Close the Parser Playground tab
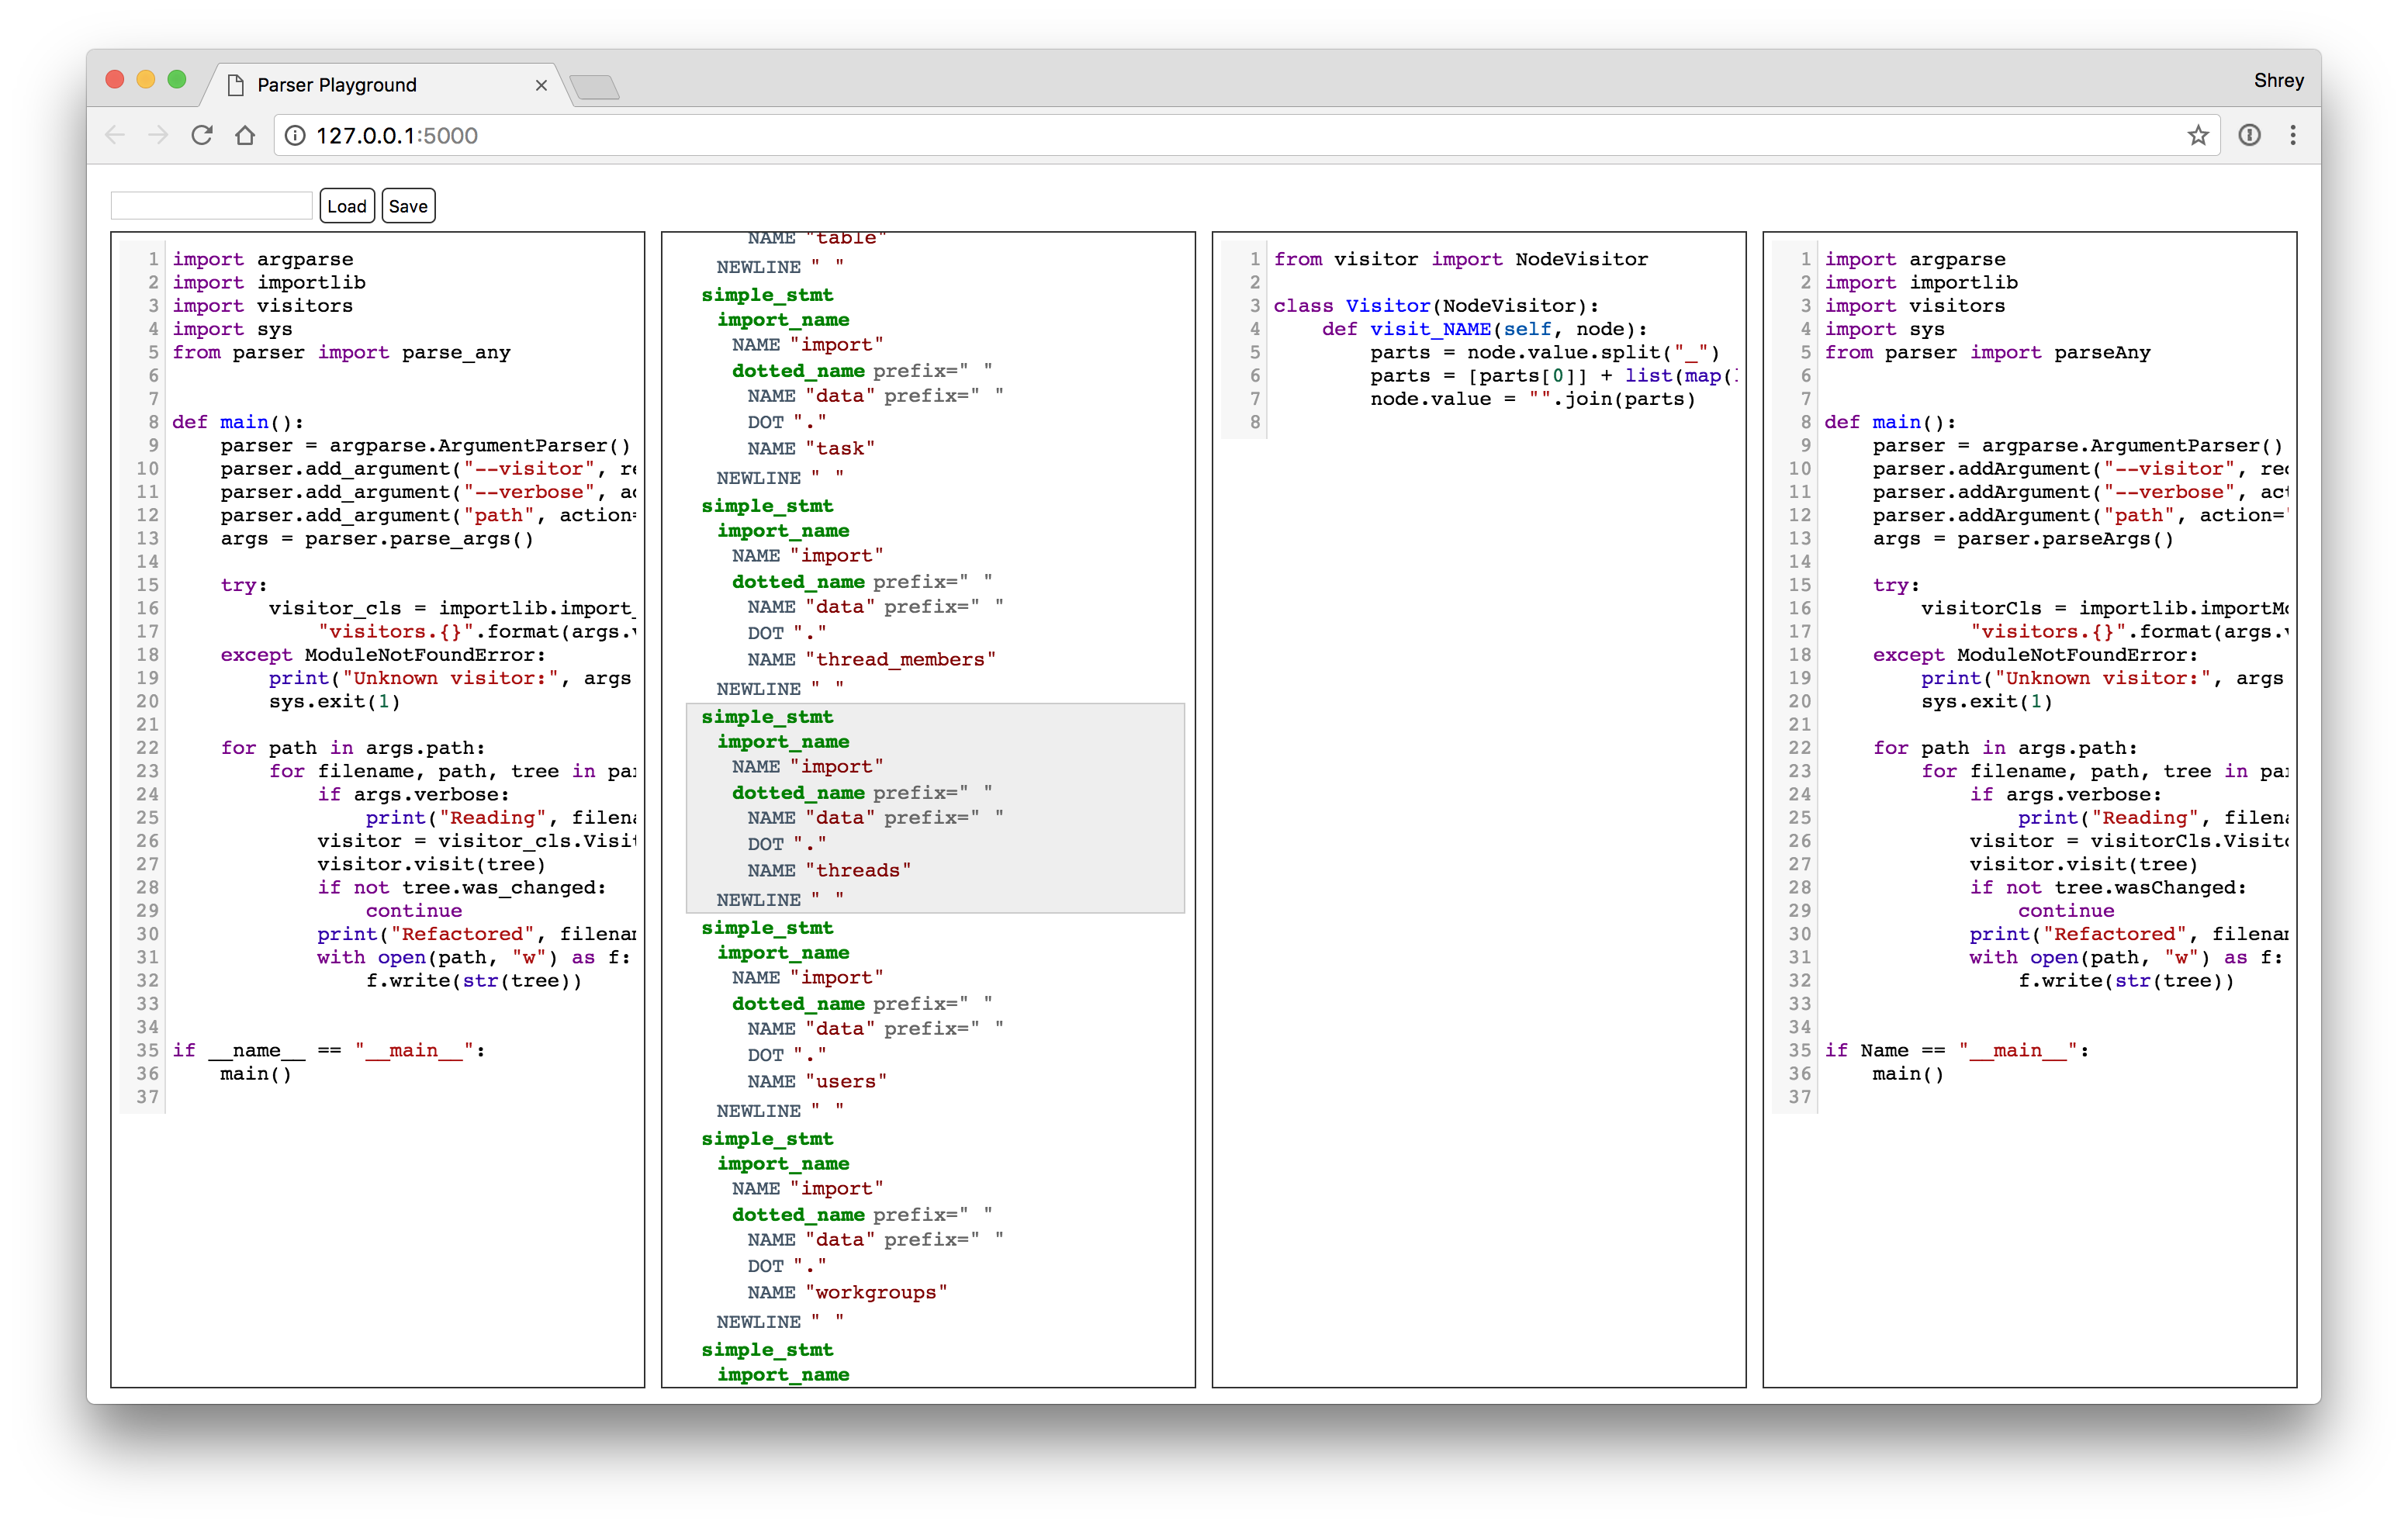Screen dimensions: 2408x1528 point(541,85)
